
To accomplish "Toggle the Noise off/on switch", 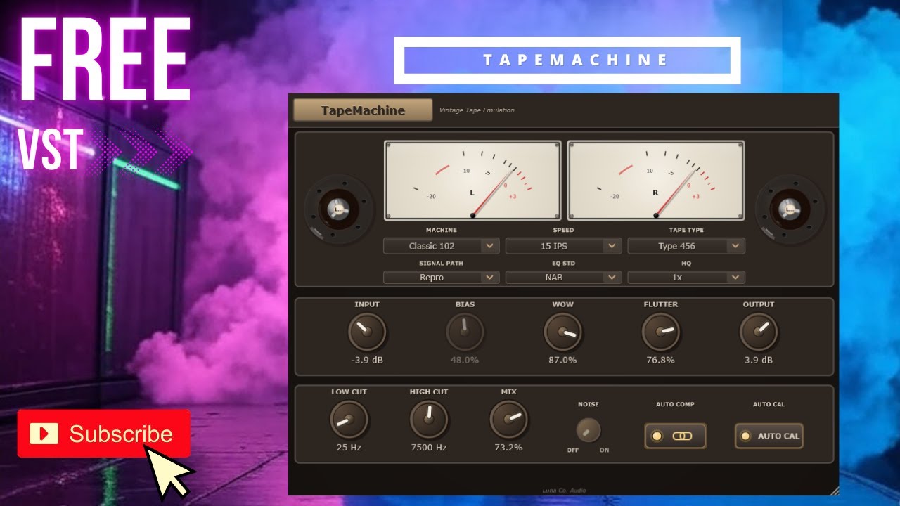I will pyautogui.click(x=589, y=430).
